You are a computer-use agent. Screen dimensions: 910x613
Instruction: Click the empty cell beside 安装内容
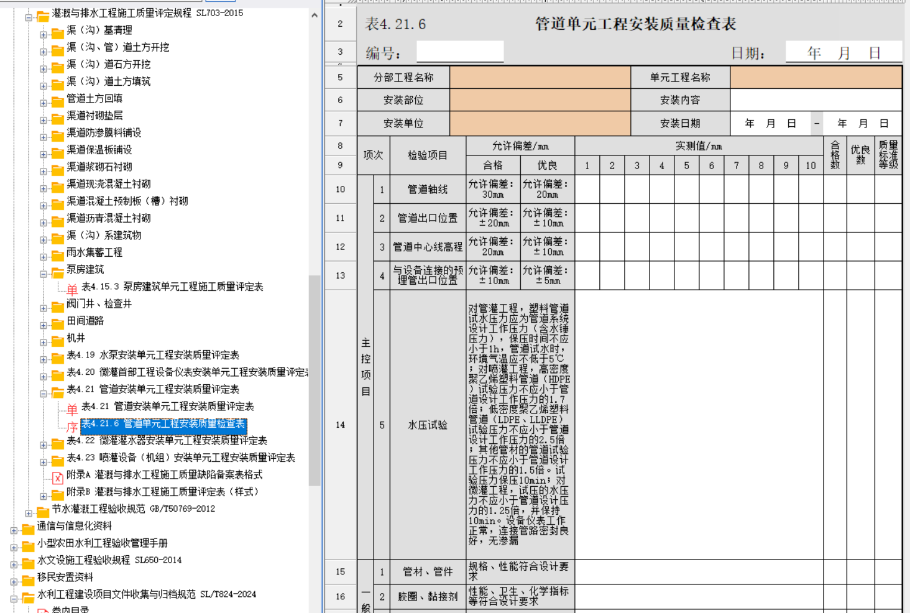pos(816,100)
